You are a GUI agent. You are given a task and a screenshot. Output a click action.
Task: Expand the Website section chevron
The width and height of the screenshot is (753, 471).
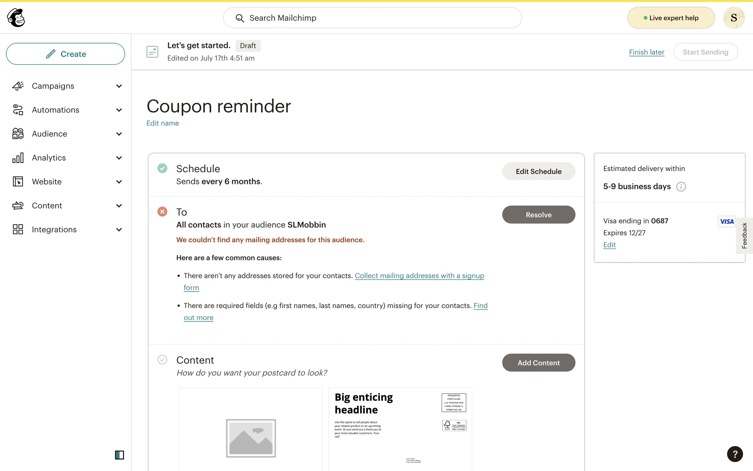[119, 182]
